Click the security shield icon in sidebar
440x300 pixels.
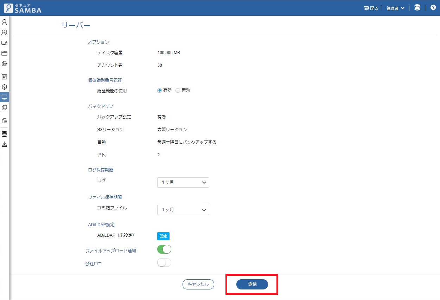4,87
